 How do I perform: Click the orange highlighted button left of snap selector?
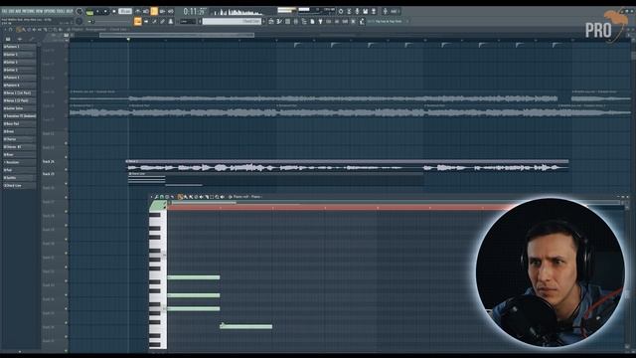[138, 21]
